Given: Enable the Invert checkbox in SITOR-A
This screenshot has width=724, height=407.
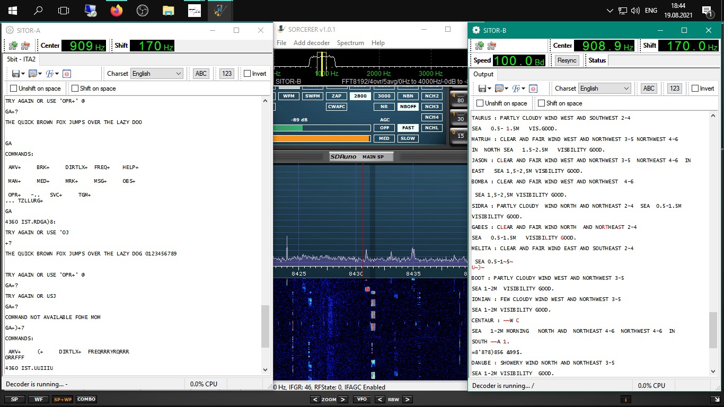Looking at the screenshot, I should point(248,74).
